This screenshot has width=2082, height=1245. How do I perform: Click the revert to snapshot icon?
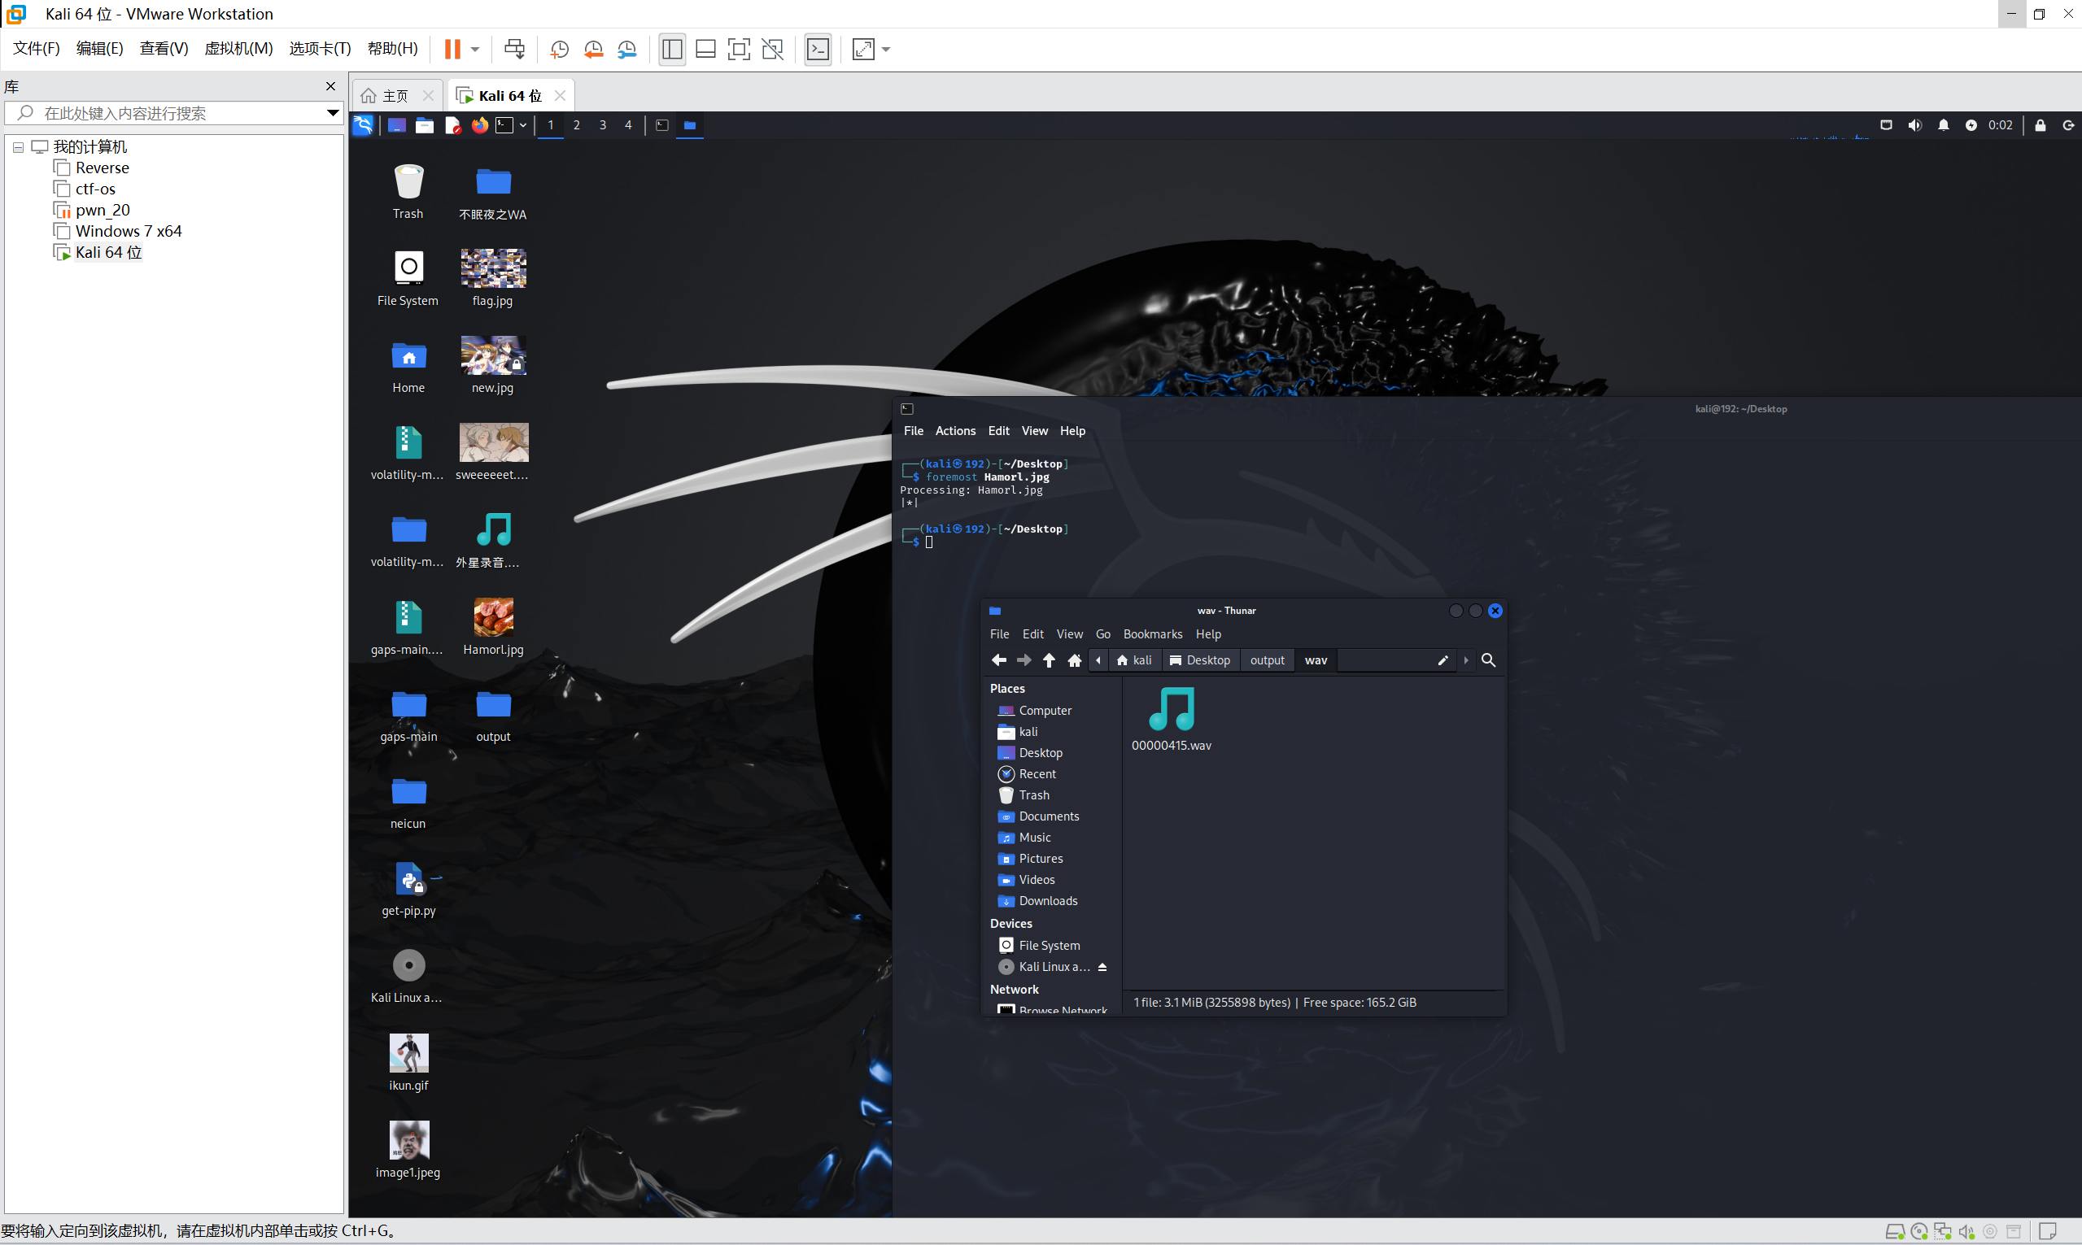[593, 49]
